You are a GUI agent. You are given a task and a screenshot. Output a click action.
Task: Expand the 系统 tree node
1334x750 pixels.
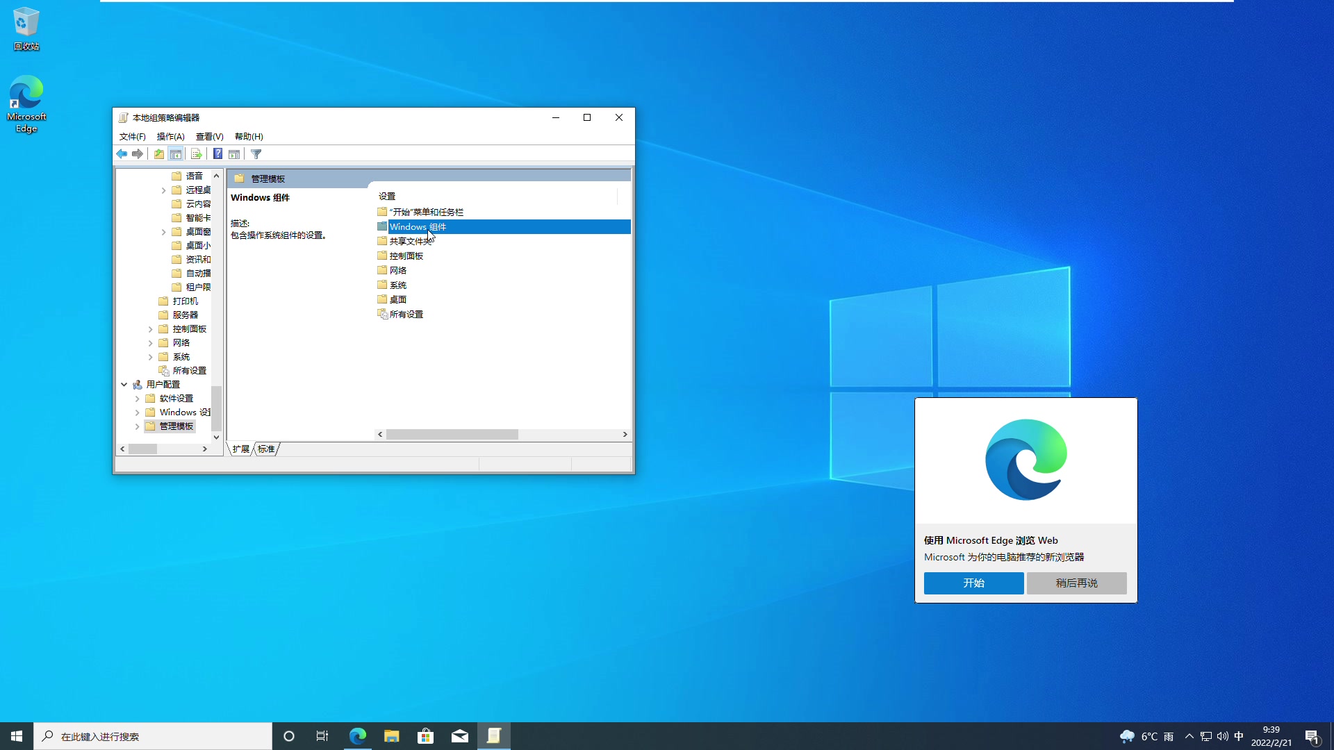click(150, 357)
